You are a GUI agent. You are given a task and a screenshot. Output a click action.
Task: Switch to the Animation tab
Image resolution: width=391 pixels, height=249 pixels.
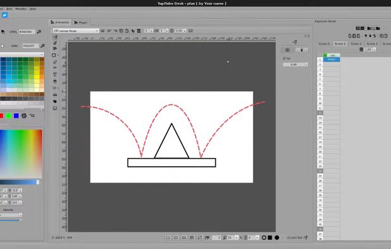[60, 22]
